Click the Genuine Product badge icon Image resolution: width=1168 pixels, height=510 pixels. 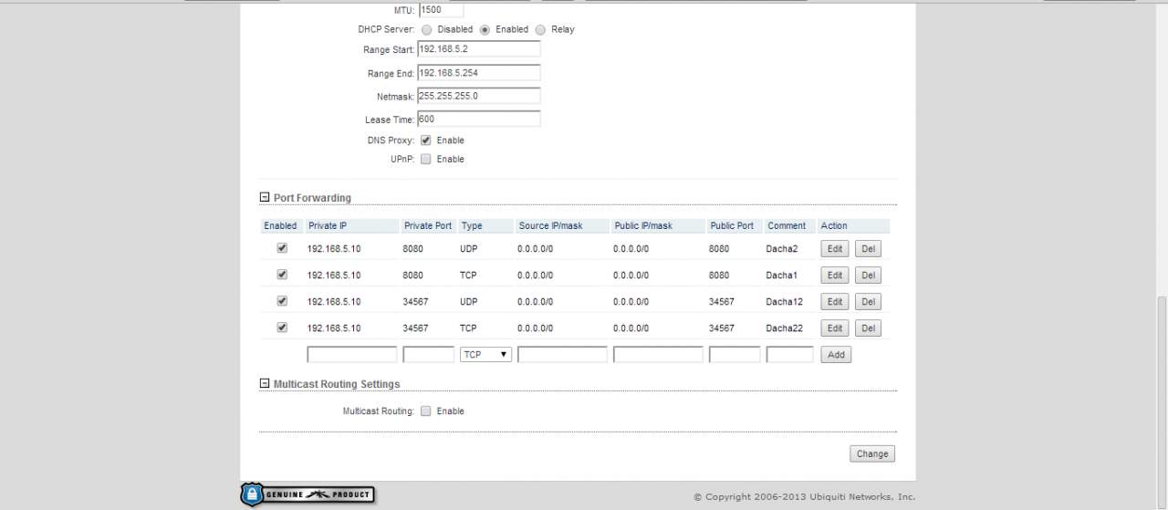tap(308, 494)
